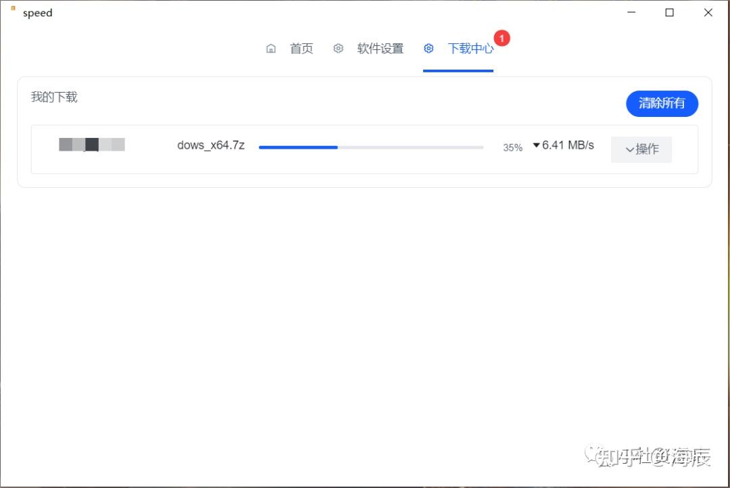
Task: Maximize the speed window
Action: pos(669,13)
